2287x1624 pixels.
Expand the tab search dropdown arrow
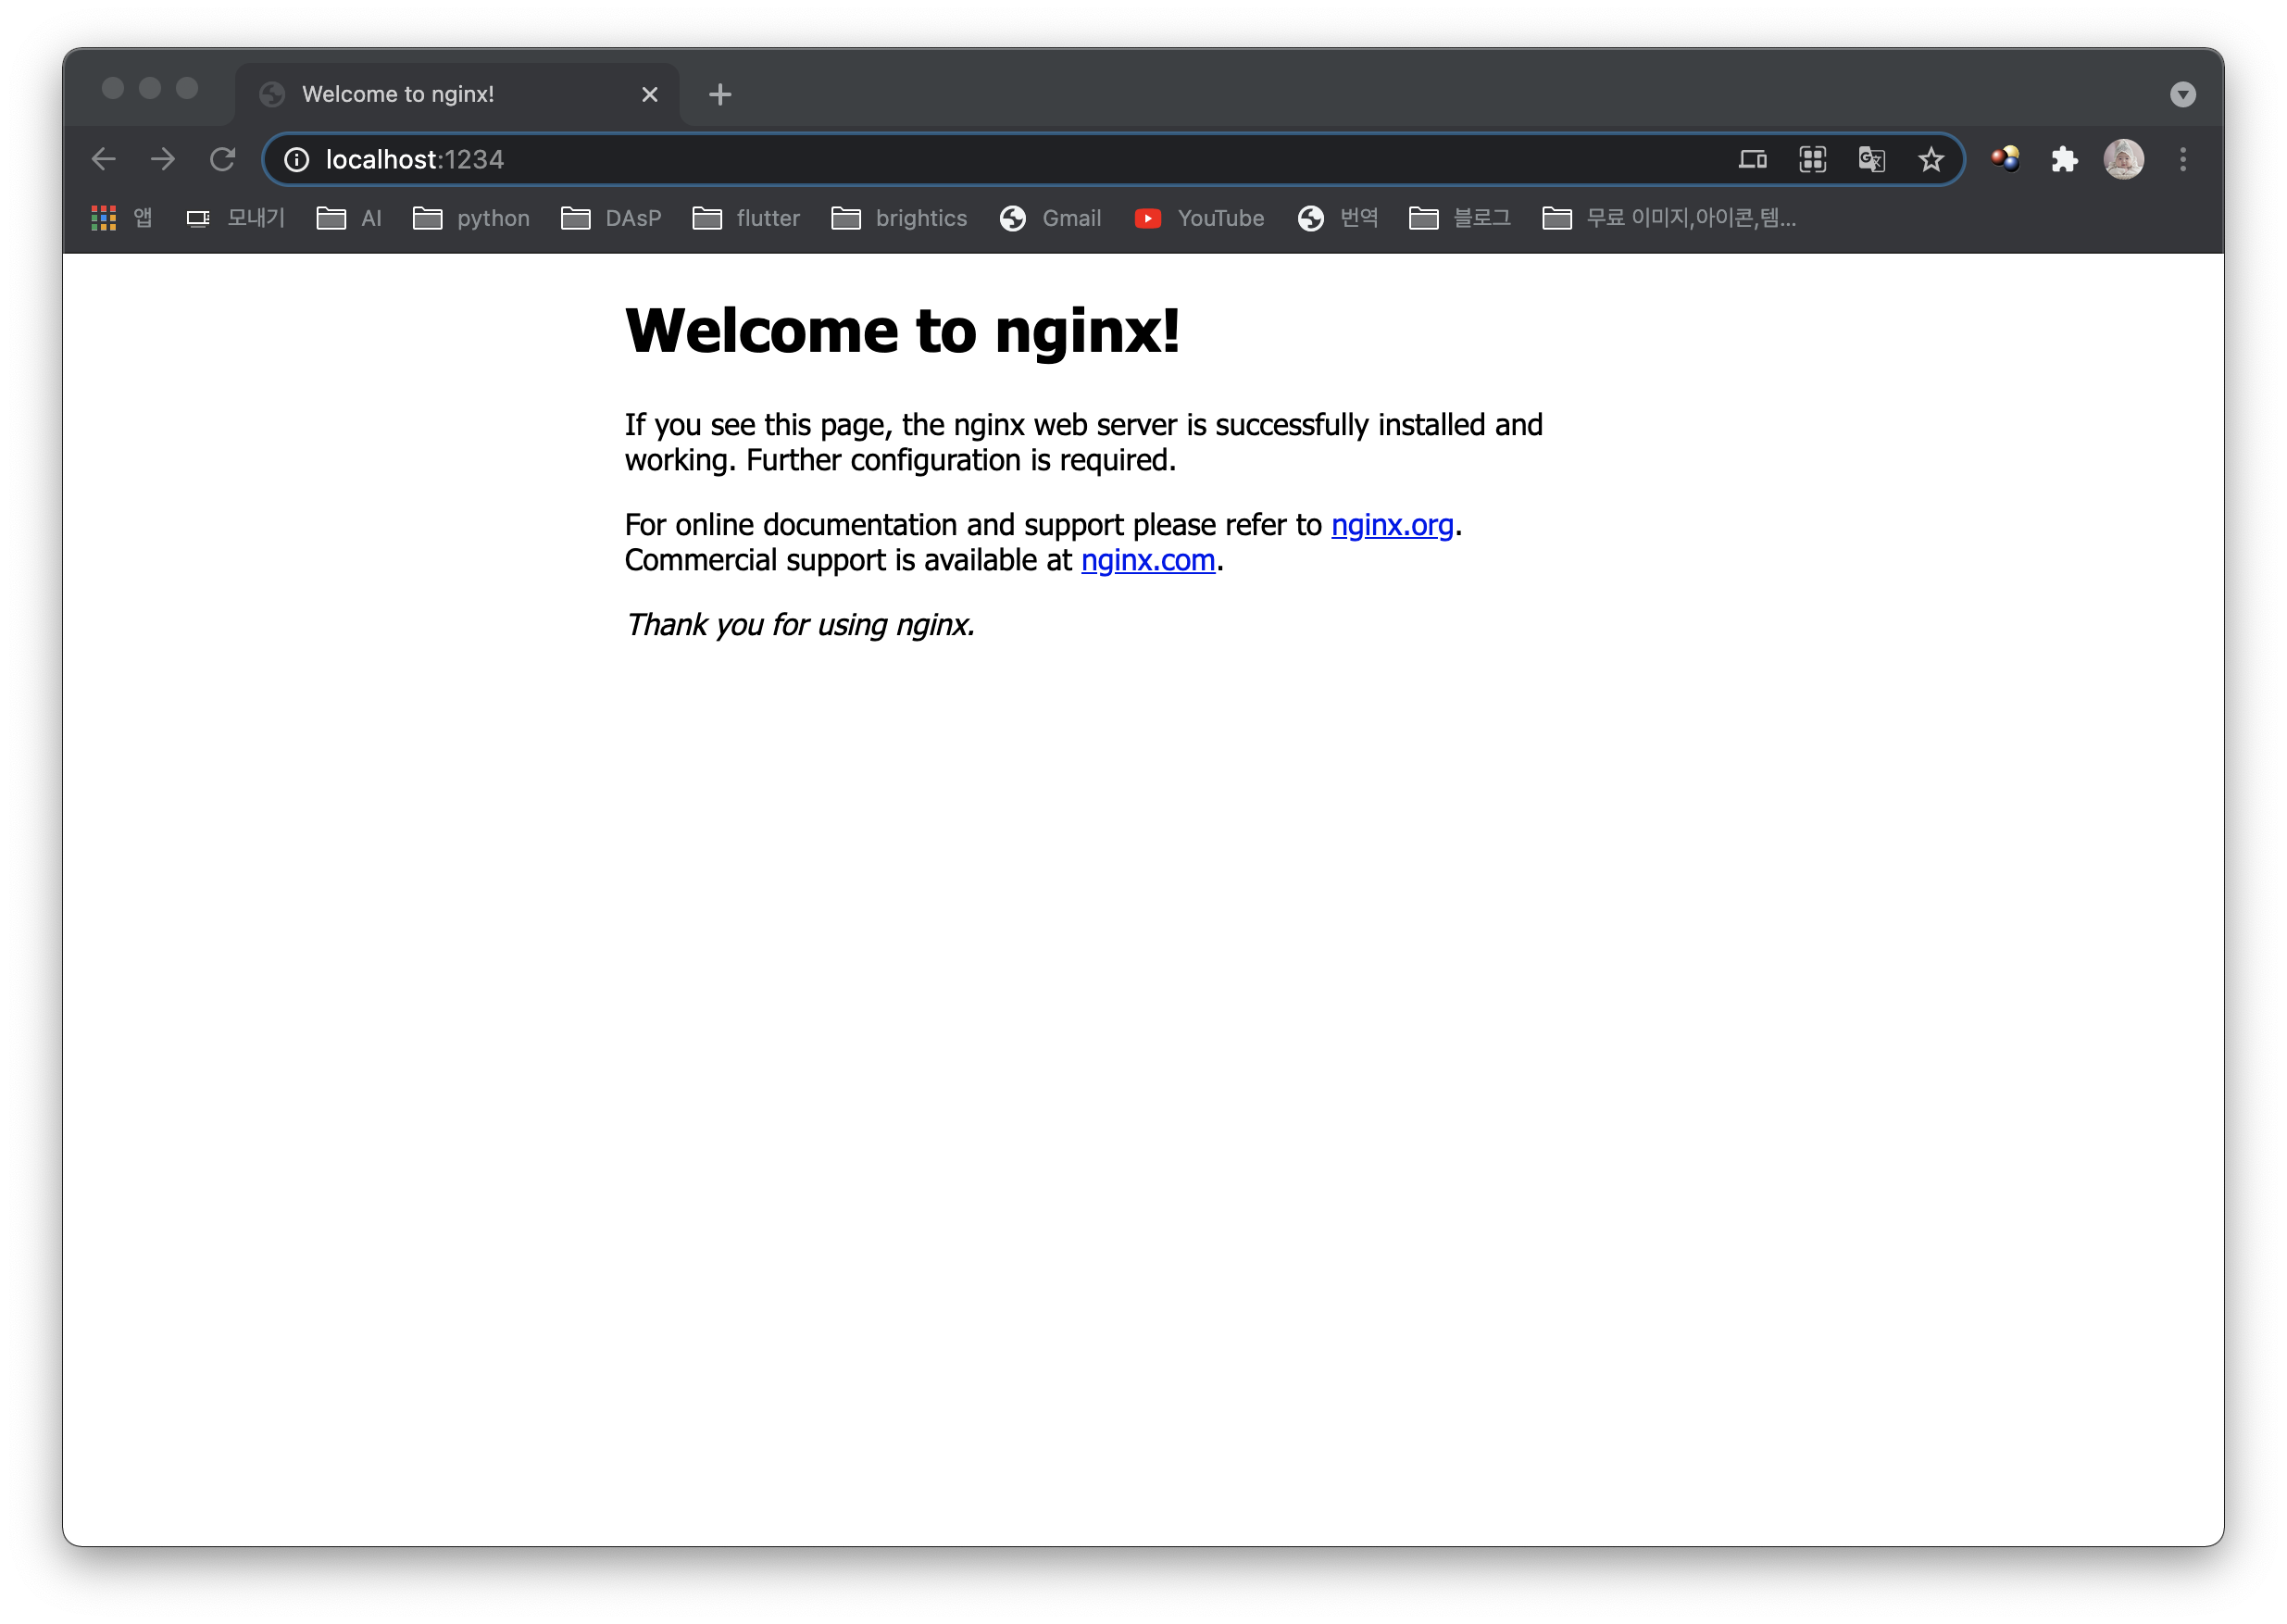pos(2183,94)
